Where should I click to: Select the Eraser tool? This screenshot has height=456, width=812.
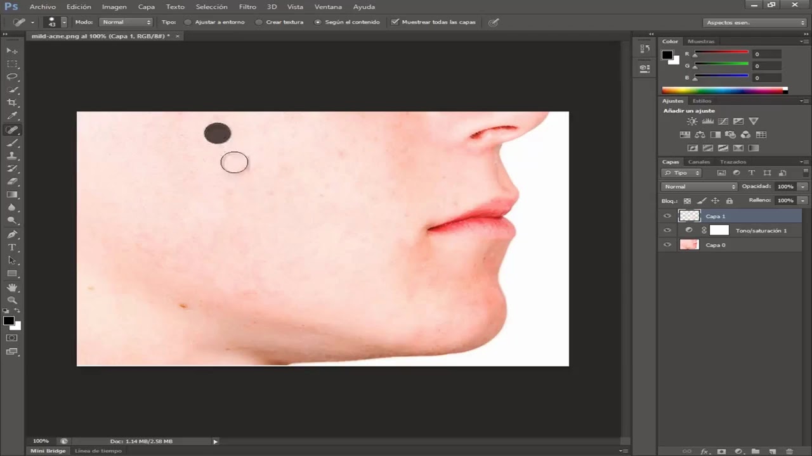tap(12, 181)
